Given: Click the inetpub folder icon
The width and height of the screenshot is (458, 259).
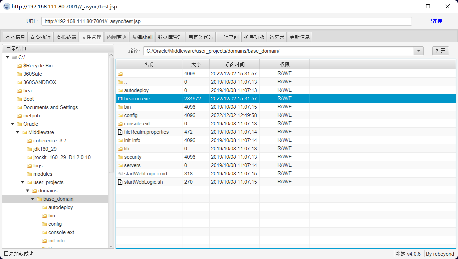Looking at the screenshot, I should (19, 116).
